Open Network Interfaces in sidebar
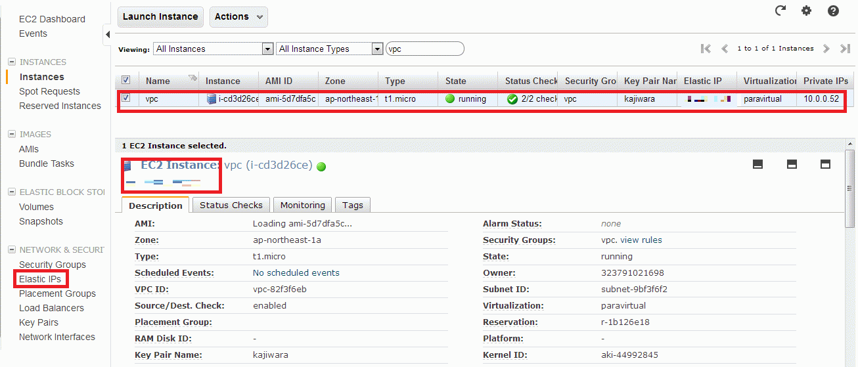858x367 pixels. pyautogui.click(x=57, y=337)
